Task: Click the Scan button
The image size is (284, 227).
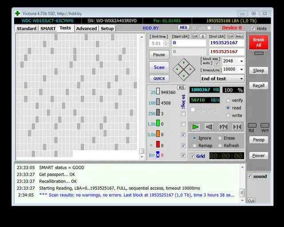Action: click(159, 67)
